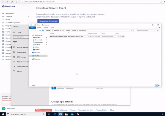Image resolution: width=165 pixels, height=116 pixels.
Task: Open the Terms of Service link
Action: [x=86, y=110]
